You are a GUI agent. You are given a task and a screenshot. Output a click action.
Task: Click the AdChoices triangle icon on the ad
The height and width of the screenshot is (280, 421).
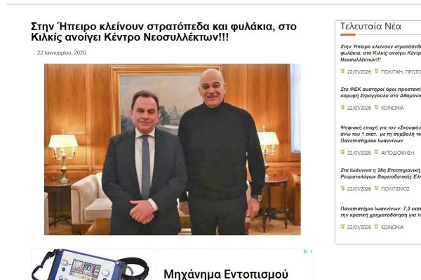click(x=305, y=251)
